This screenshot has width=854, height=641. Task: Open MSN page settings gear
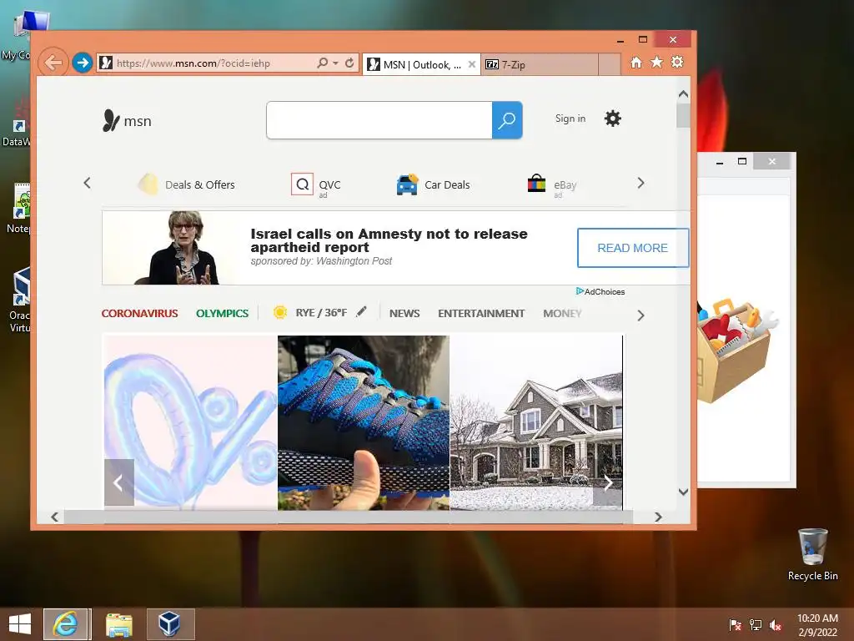click(x=613, y=119)
